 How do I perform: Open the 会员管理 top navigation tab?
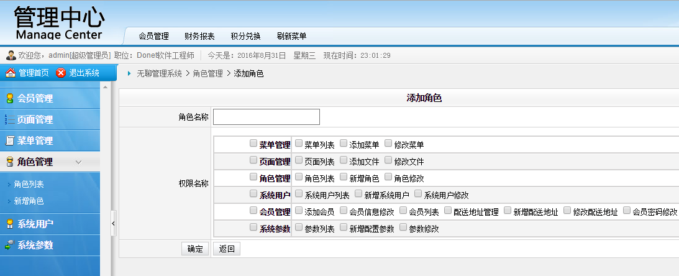pos(153,37)
